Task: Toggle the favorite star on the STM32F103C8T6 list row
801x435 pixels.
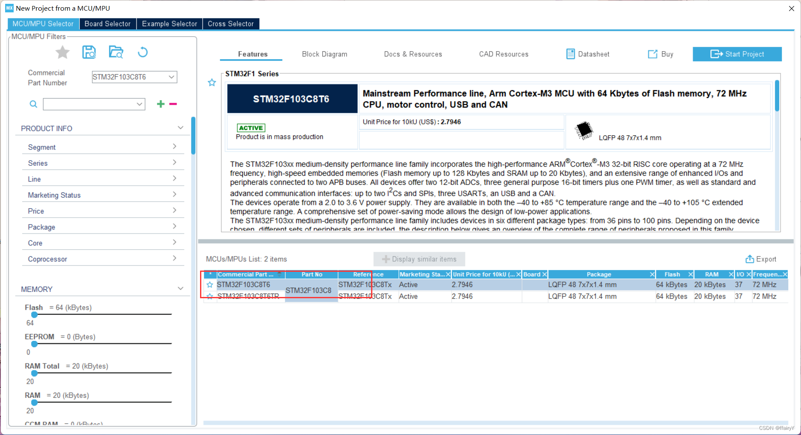Action: point(209,285)
